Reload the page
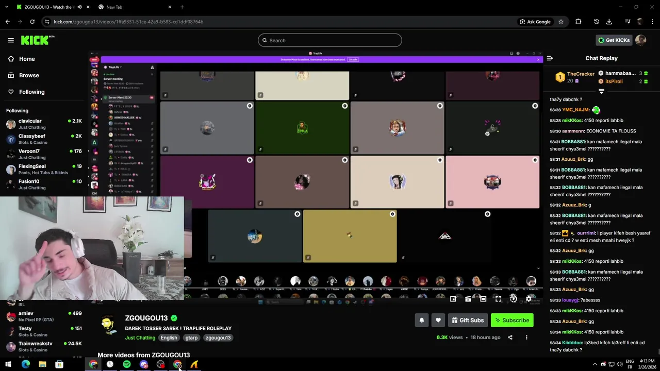660x371 pixels. (x=32, y=22)
